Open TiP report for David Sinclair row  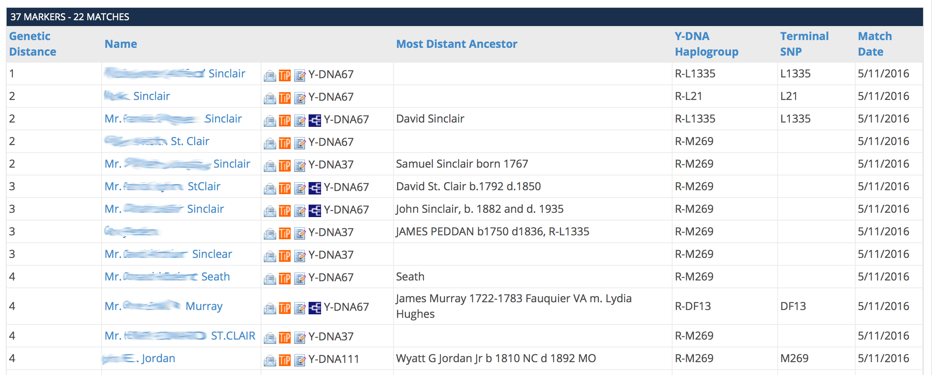pyautogui.click(x=285, y=120)
